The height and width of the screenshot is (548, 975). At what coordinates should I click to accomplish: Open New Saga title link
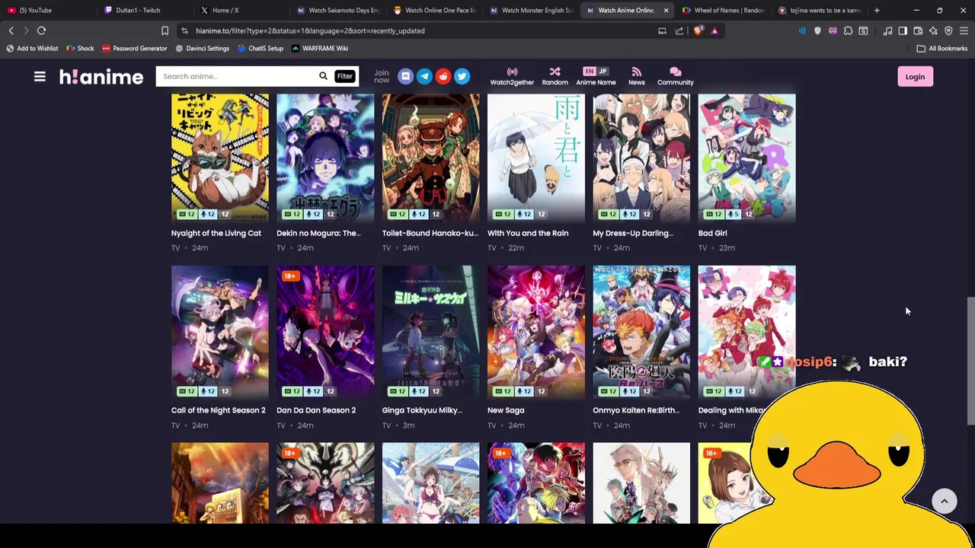tap(506, 410)
